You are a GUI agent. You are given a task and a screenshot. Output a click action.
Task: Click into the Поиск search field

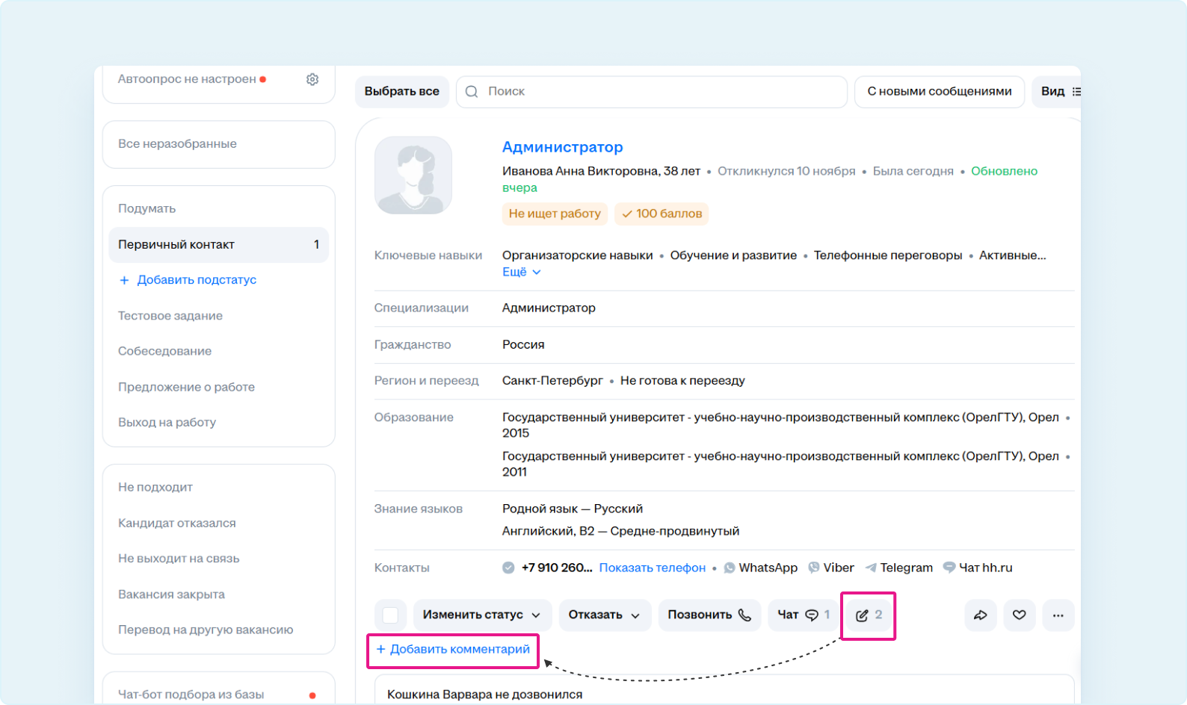[658, 91]
